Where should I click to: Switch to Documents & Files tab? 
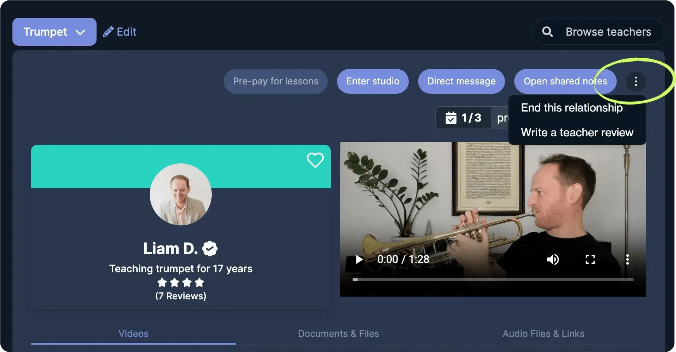coord(338,333)
